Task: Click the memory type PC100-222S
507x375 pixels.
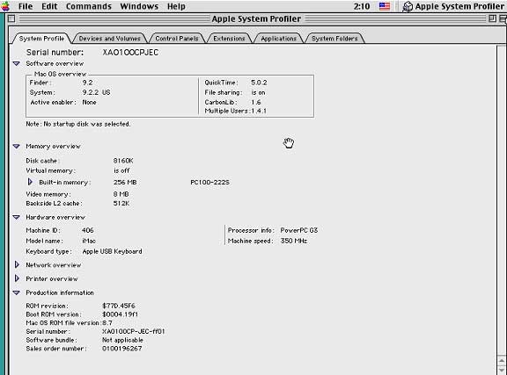Action: pos(209,183)
